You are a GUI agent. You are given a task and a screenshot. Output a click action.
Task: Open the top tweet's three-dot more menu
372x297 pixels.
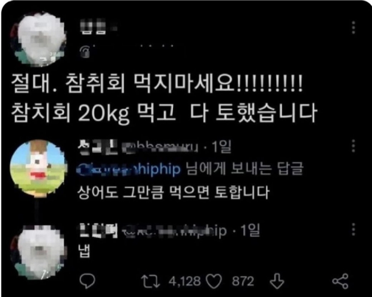354,28
